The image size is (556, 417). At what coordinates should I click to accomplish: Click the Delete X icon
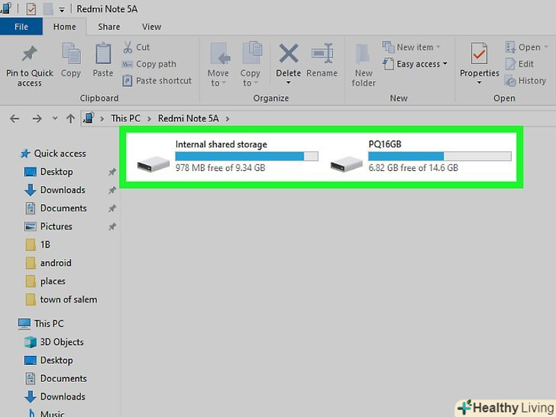289,53
